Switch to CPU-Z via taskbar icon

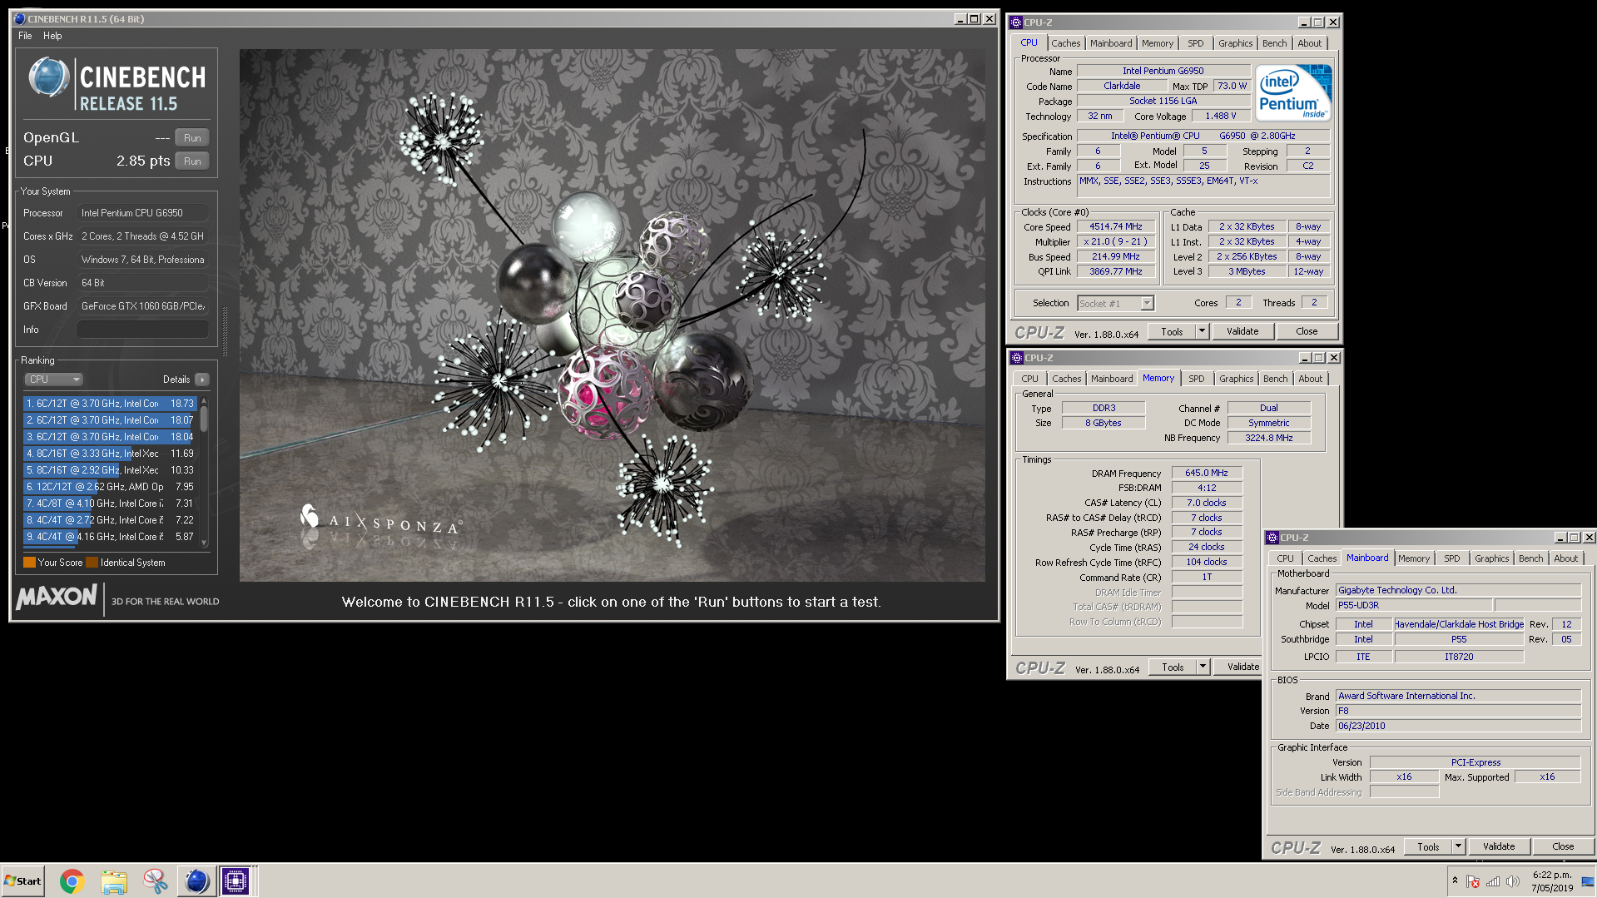[x=236, y=881]
